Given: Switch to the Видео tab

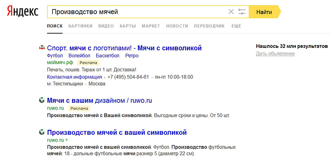Looking at the screenshot, I should pyautogui.click(x=106, y=26).
